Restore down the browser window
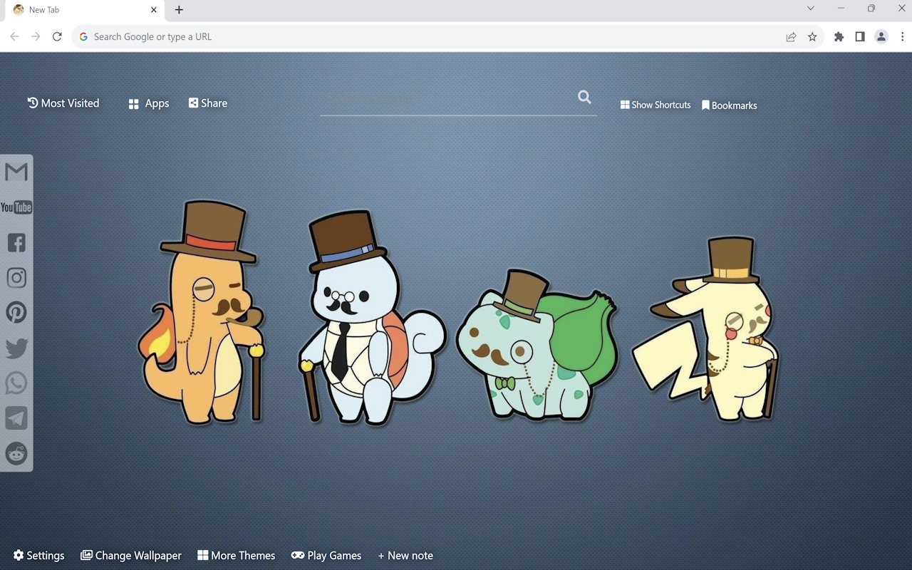The image size is (912, 570). [x=871, y=9]
